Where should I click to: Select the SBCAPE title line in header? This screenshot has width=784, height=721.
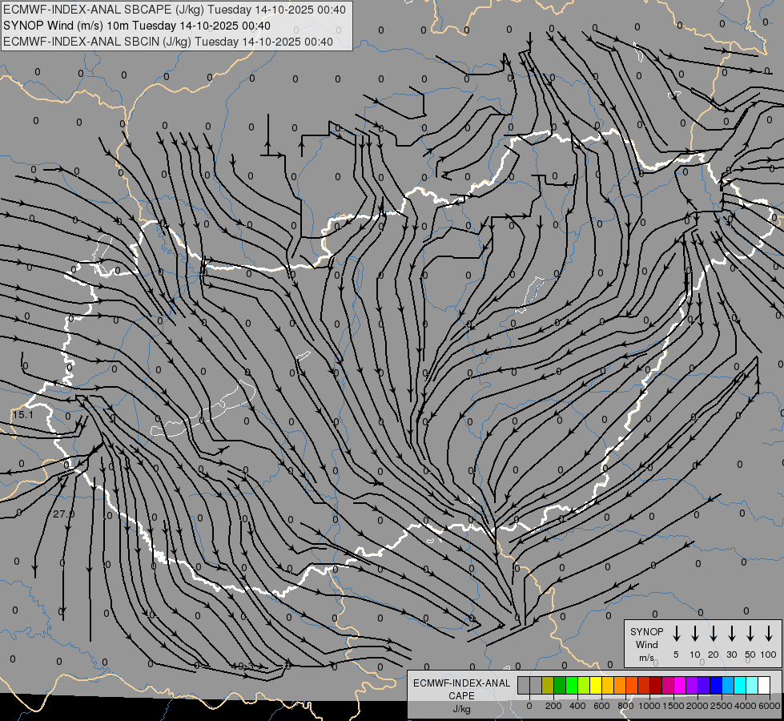[x=174, y=10]
